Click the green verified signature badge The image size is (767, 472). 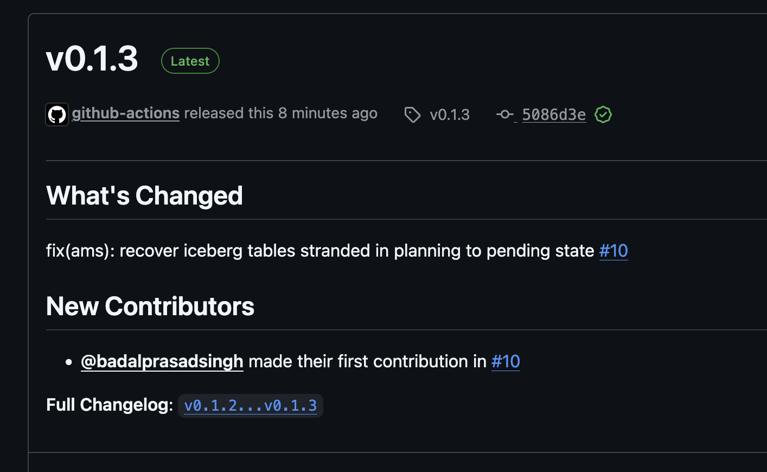[x=603, y=114]
